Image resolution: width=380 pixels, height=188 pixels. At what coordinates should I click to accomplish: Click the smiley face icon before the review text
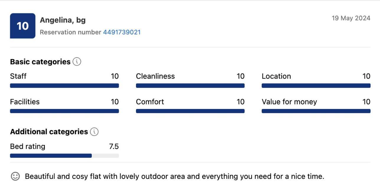coord(15,176)
